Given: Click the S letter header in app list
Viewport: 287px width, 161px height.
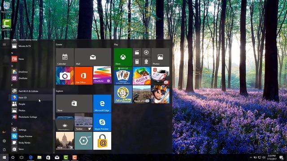Looking at the screenshot, I should [12, 124].
